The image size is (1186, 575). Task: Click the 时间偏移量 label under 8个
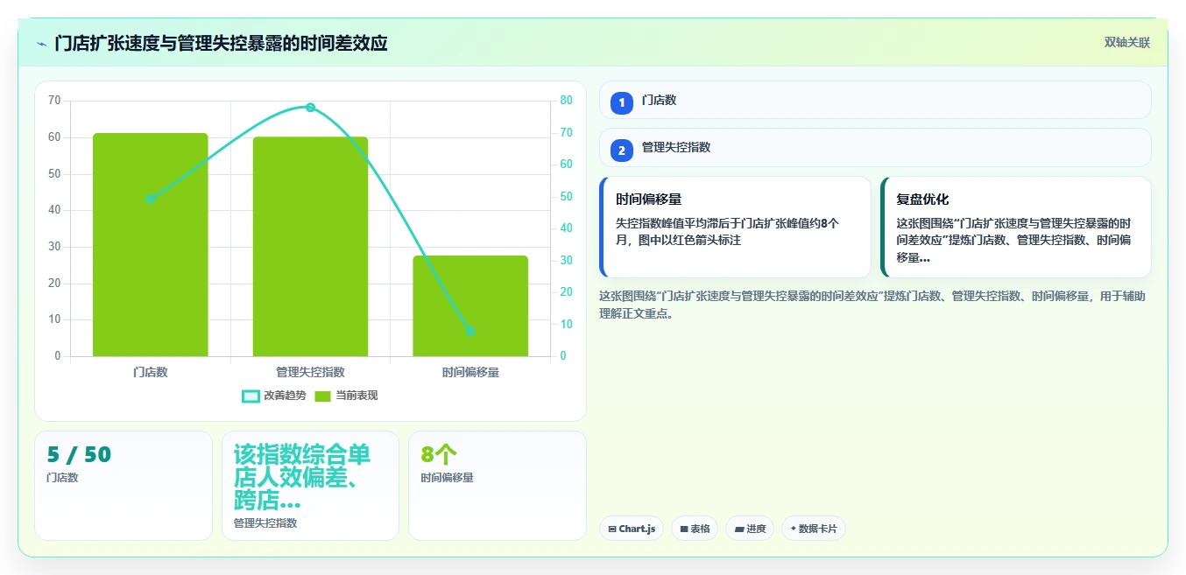coord(447,478)
